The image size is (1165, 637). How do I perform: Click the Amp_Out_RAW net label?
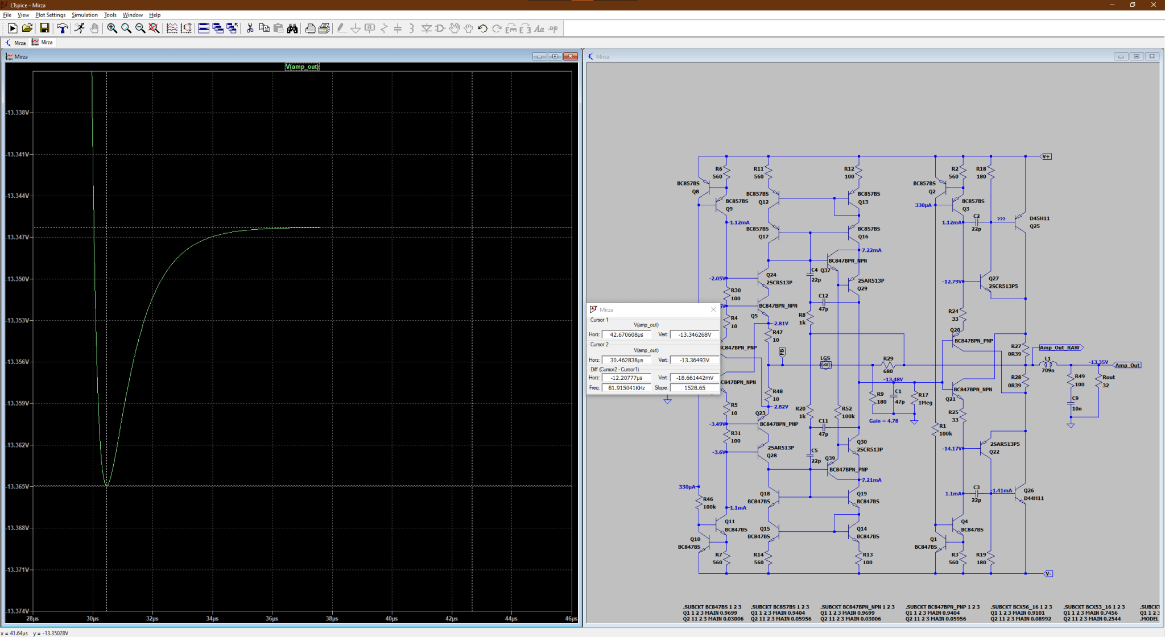coord(1060,348)
